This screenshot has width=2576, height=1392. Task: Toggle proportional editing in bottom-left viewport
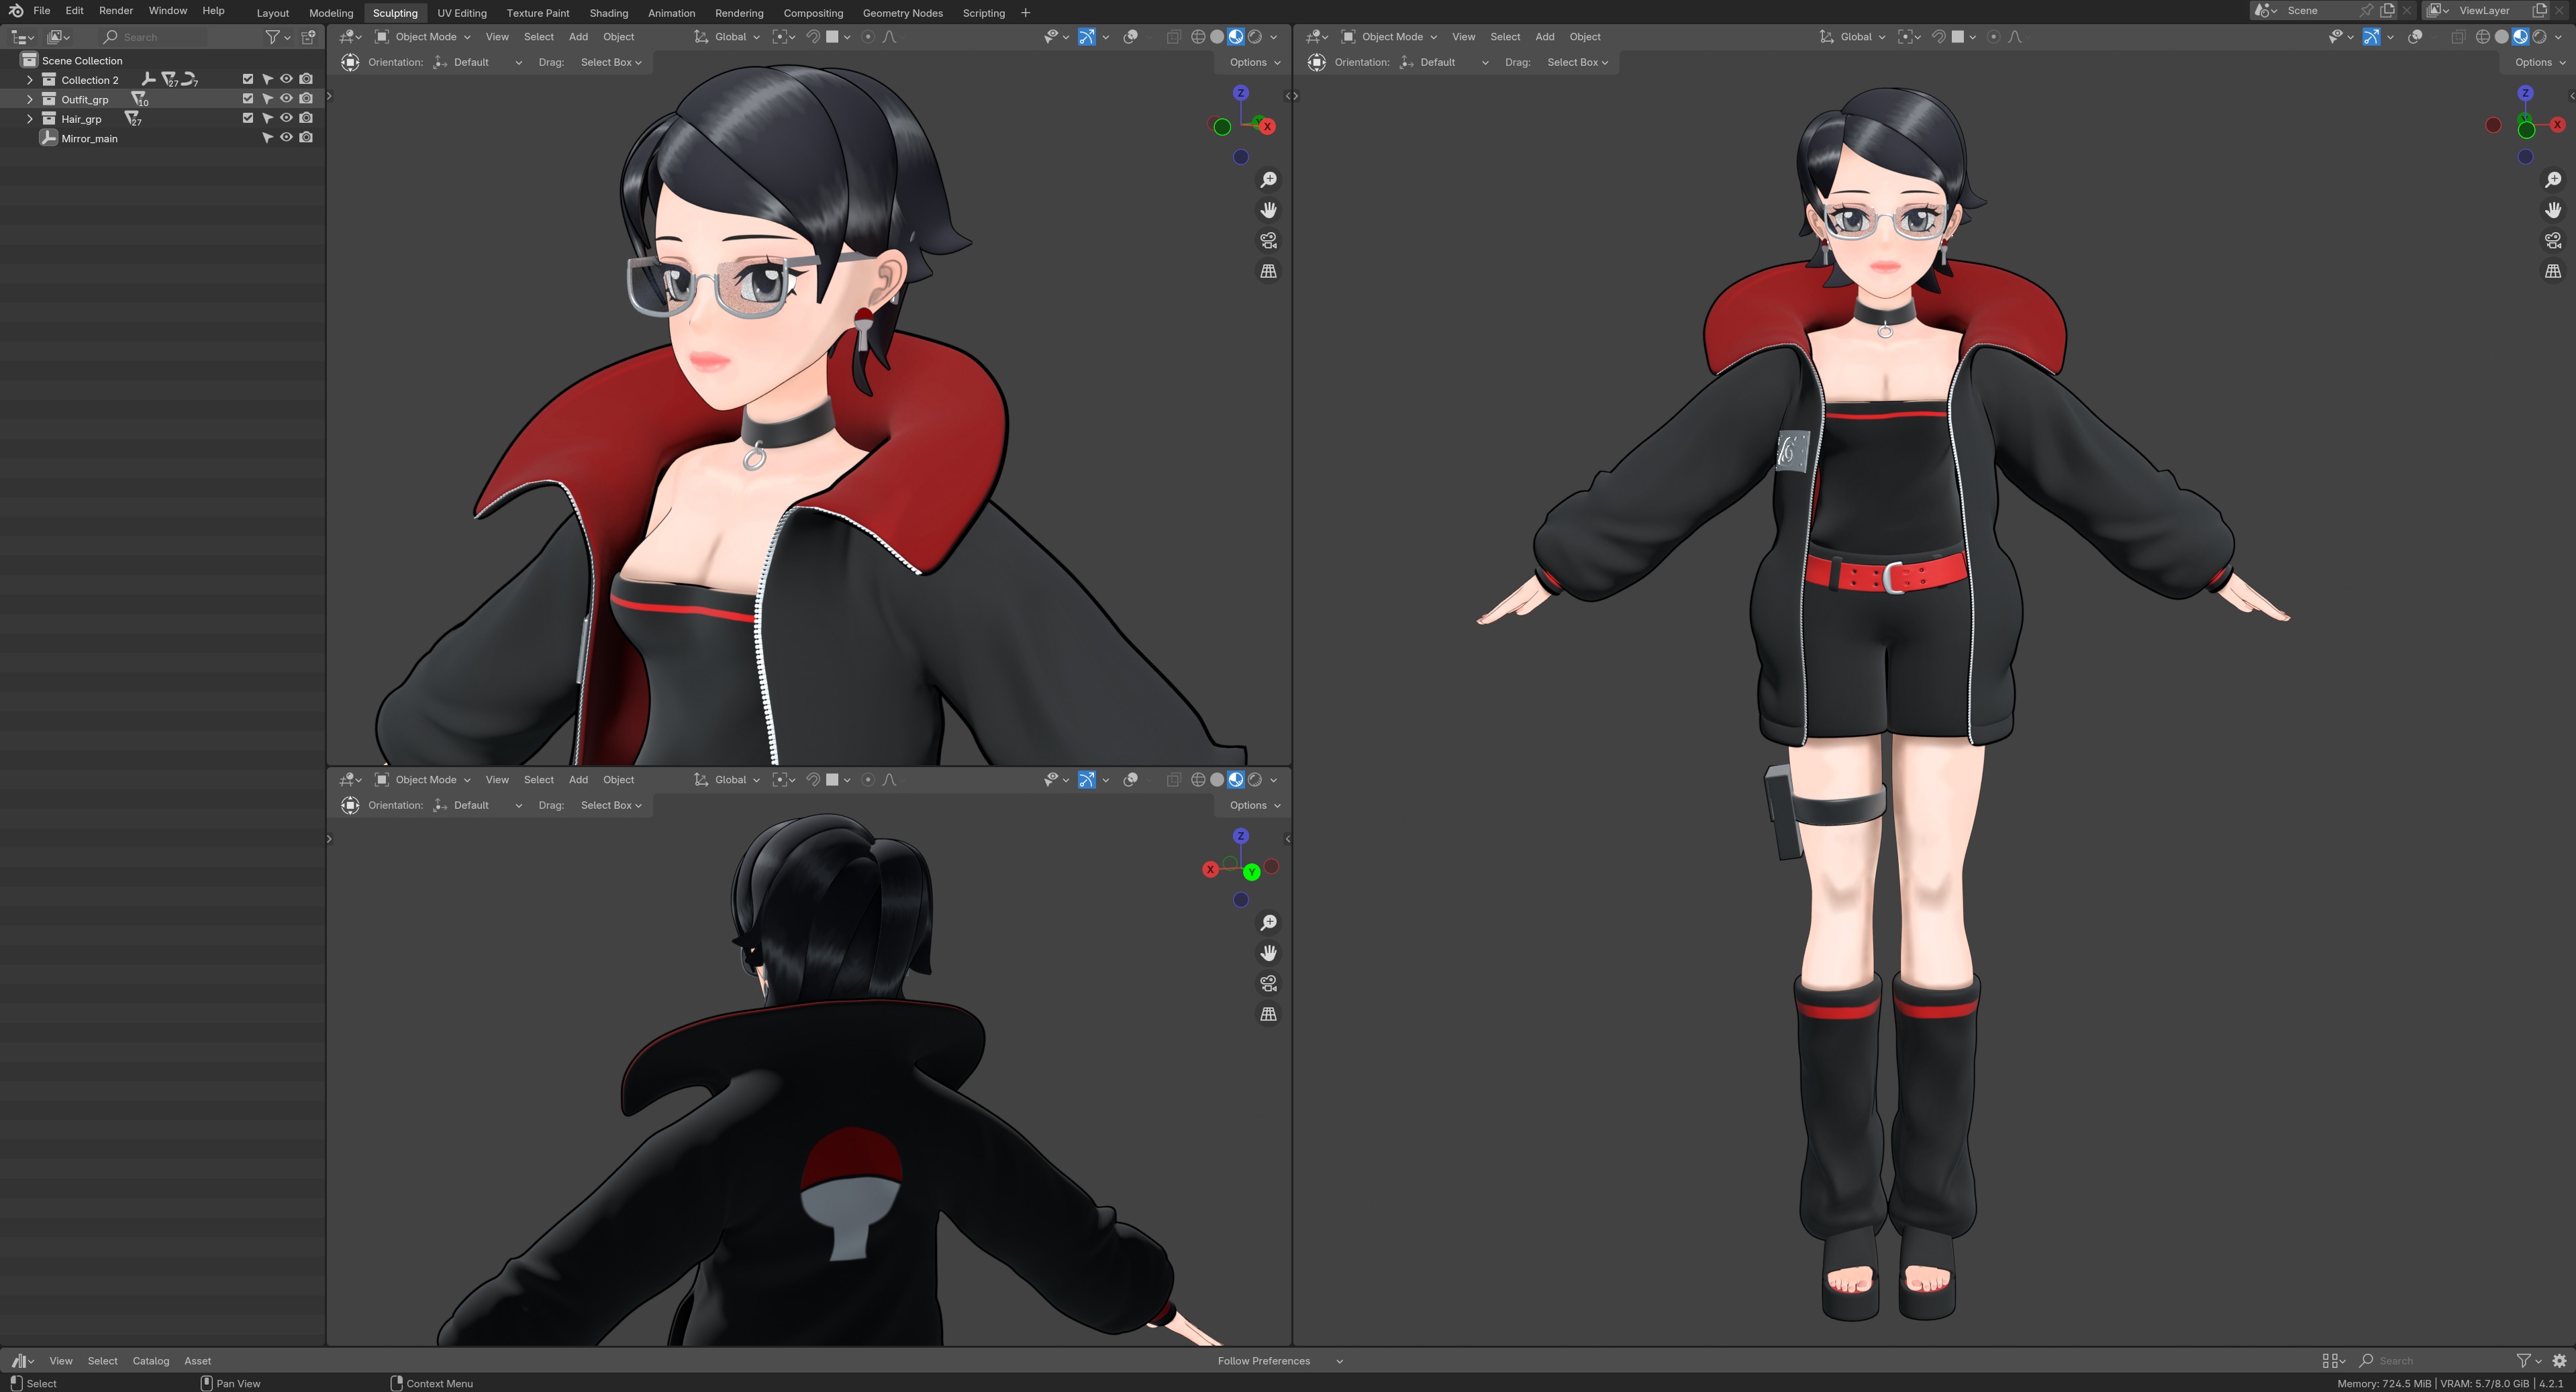point(868,780)
